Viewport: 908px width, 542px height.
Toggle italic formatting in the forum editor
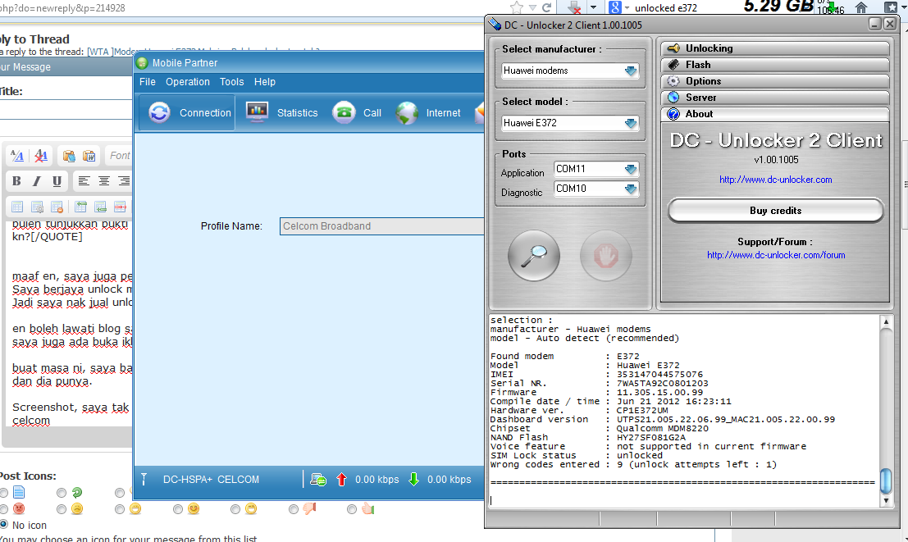[x=36, y=181]
